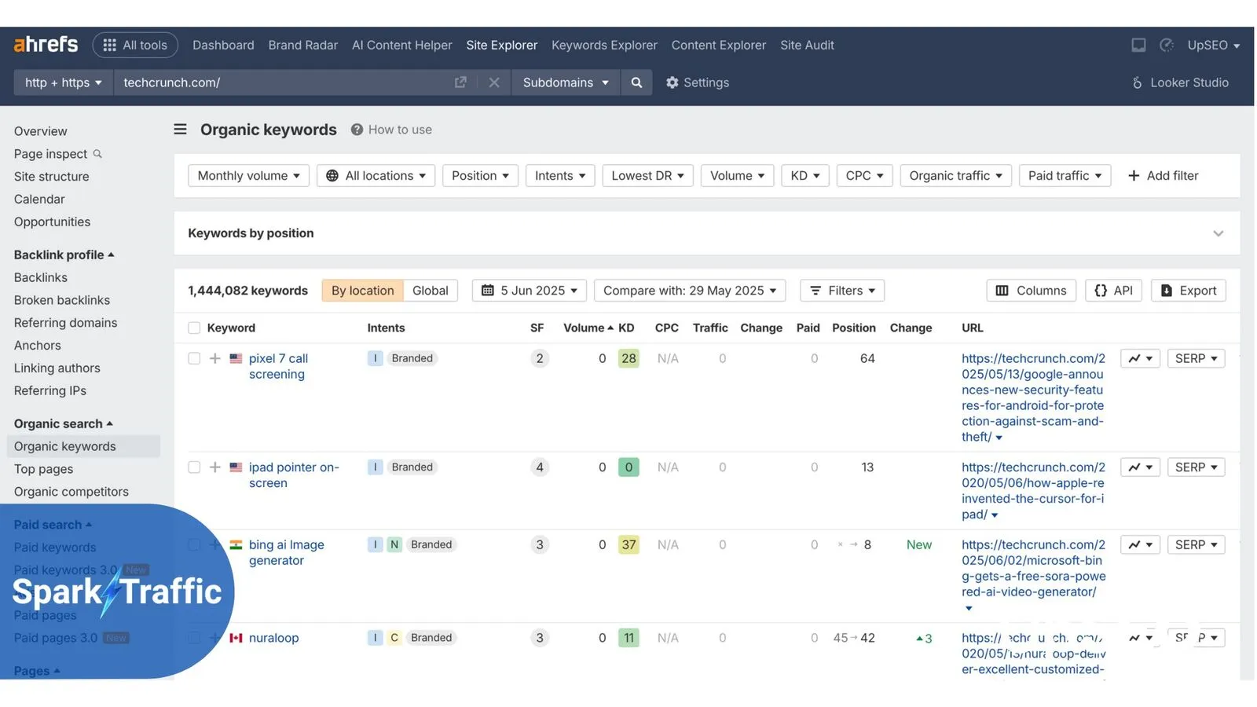Open the UpSEO account menu
This screenshot has height=707, width=1257.
pyautogui.click(x=1213, y=45)
